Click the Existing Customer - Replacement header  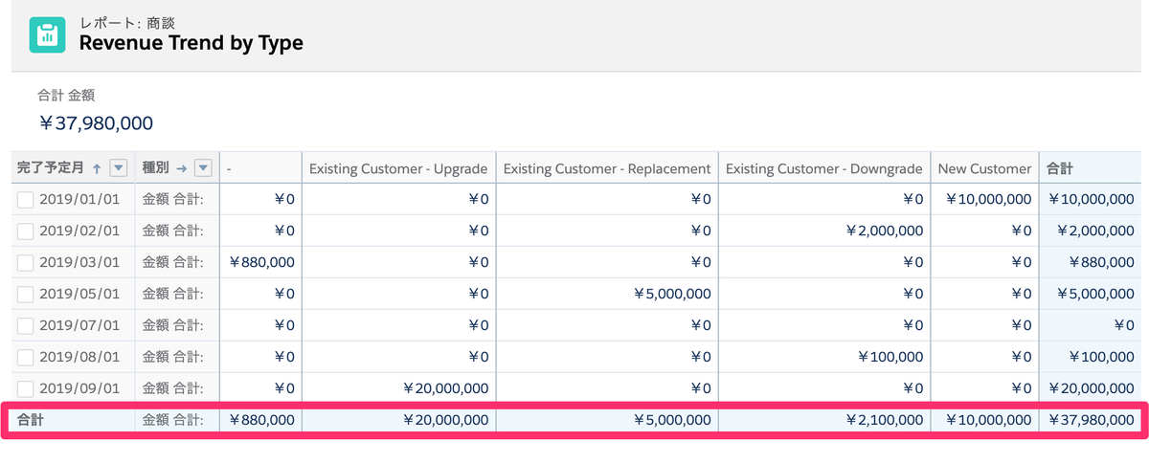point(607,168)
